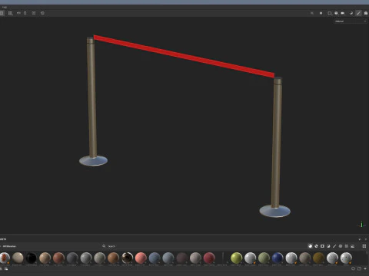Select the glossy dark marbled material sphere
369x276 pixels.
click(x=127, y=258)
